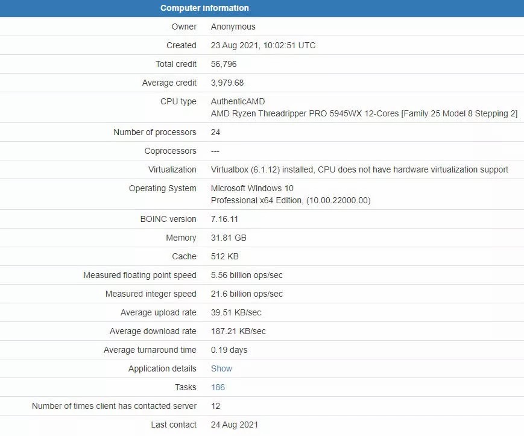
Task: Open the Show application details link
Action: 221,368
